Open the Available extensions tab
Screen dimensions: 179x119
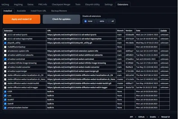21,11
